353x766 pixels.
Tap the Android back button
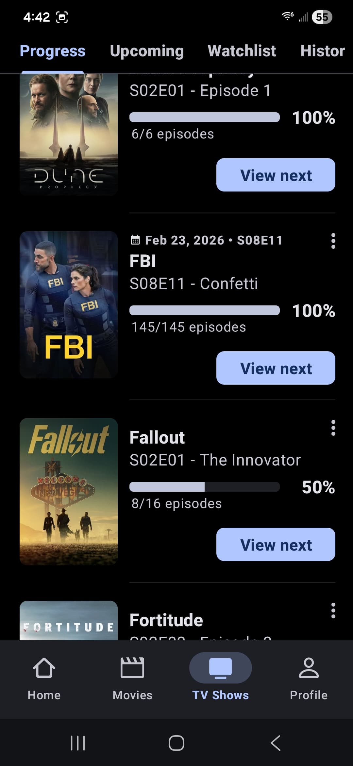276,743
